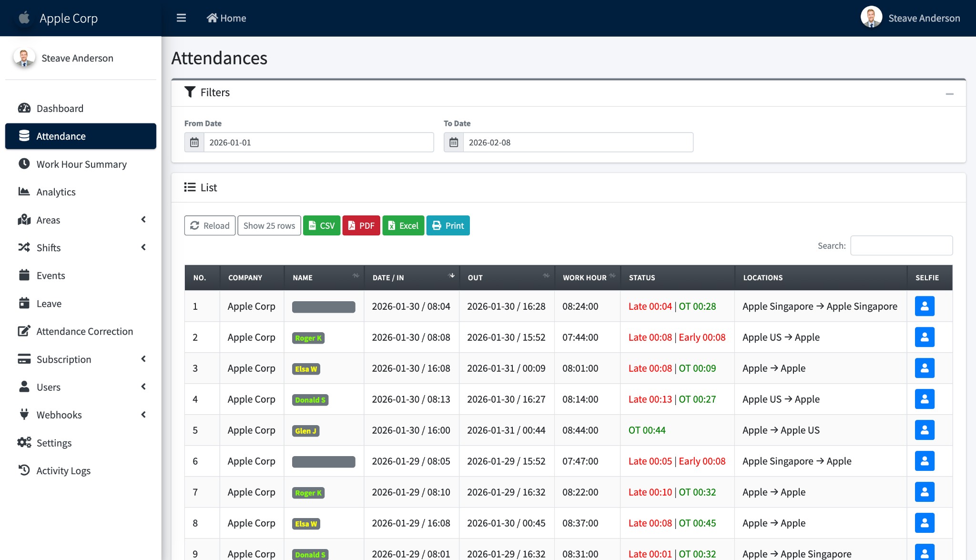Open the Show 25 rows dropdown
976x560 pixels.
[269, 225]
